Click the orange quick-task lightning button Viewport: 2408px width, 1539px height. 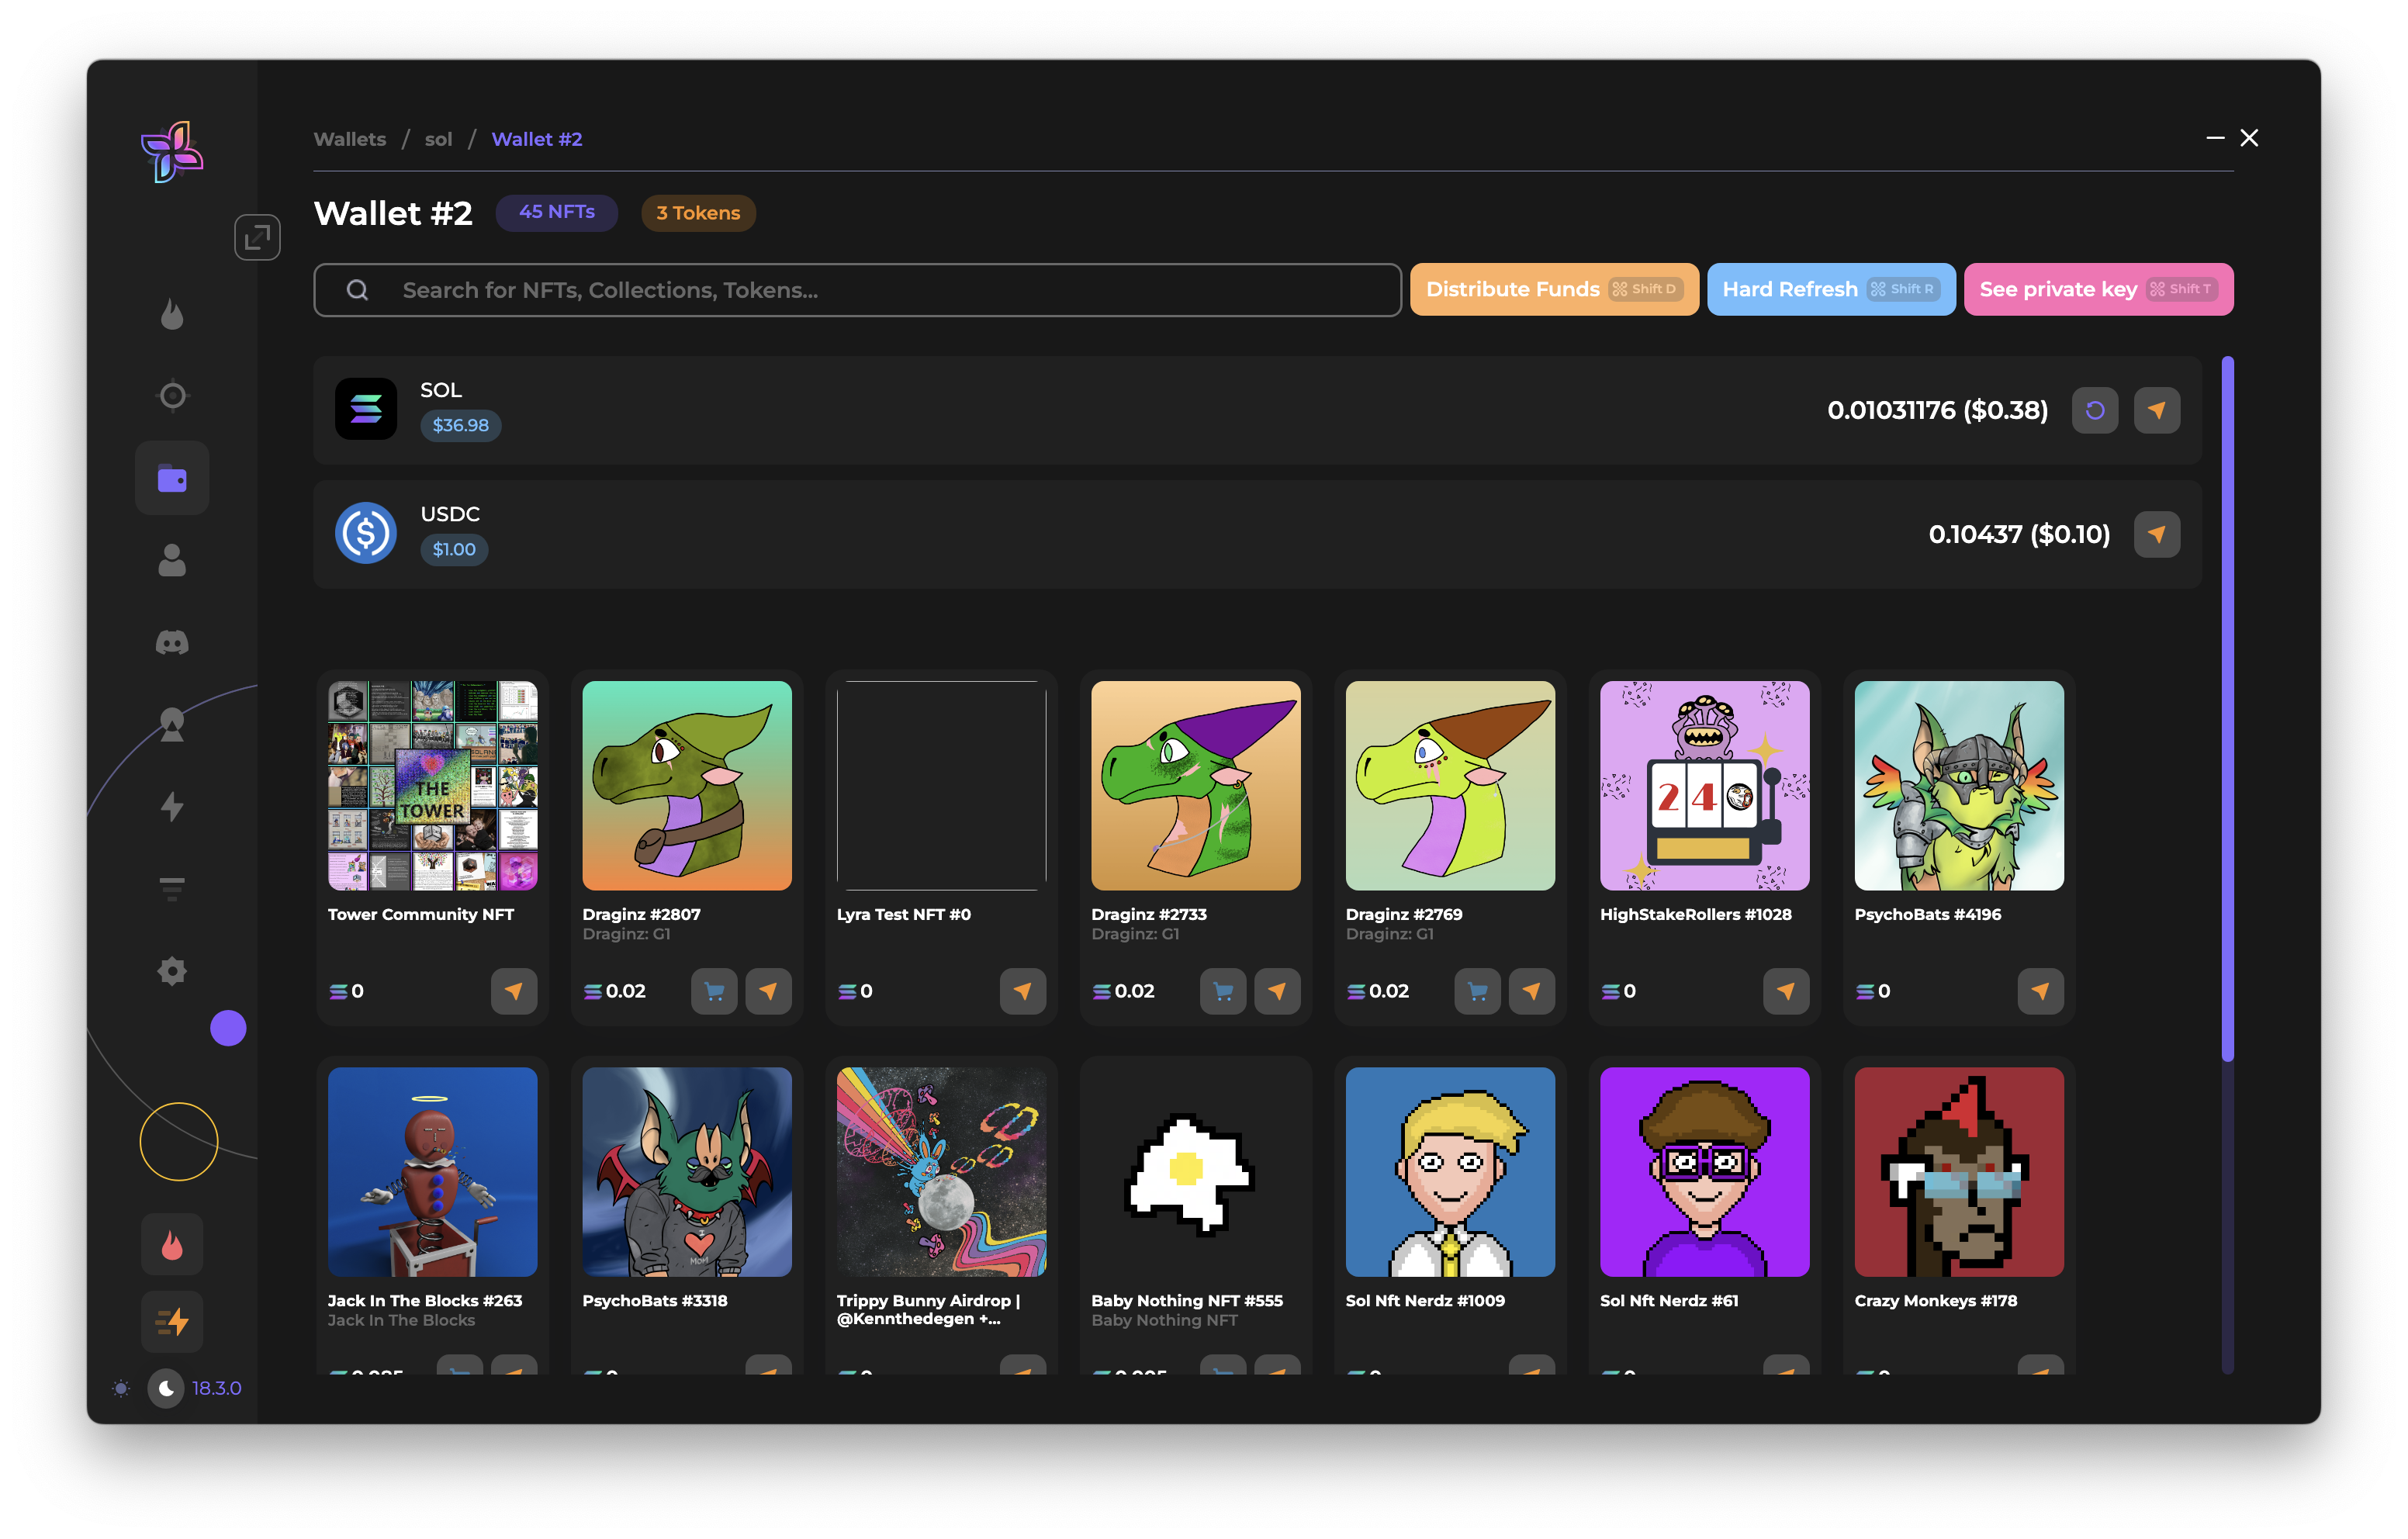point(172,1321)
